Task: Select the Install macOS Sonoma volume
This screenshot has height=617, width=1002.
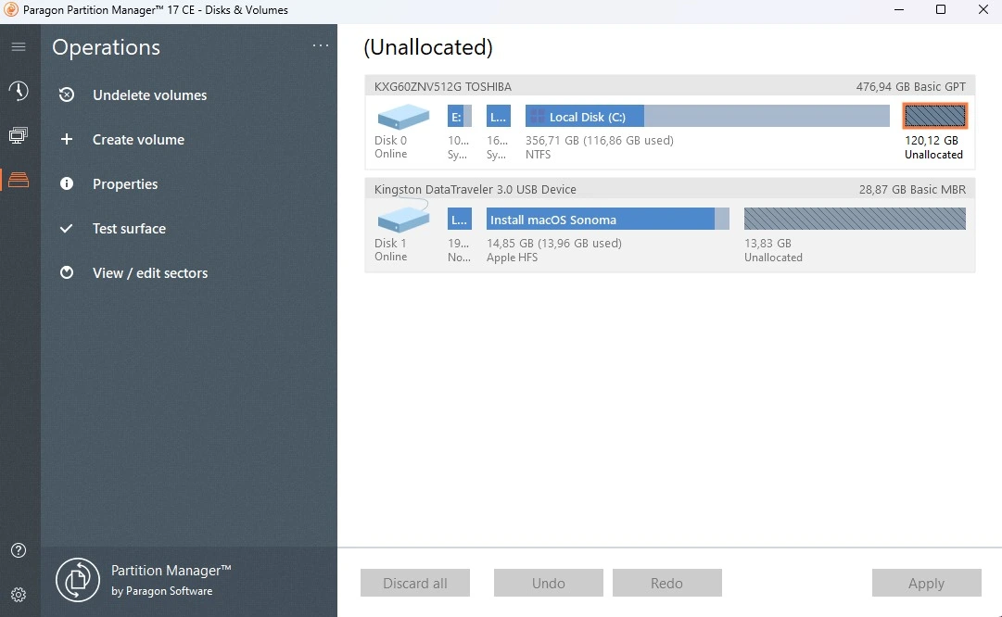Action: pos(608,219)
